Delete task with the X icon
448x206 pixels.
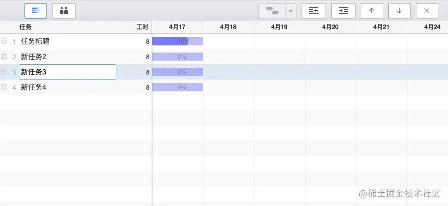[427, 11]
